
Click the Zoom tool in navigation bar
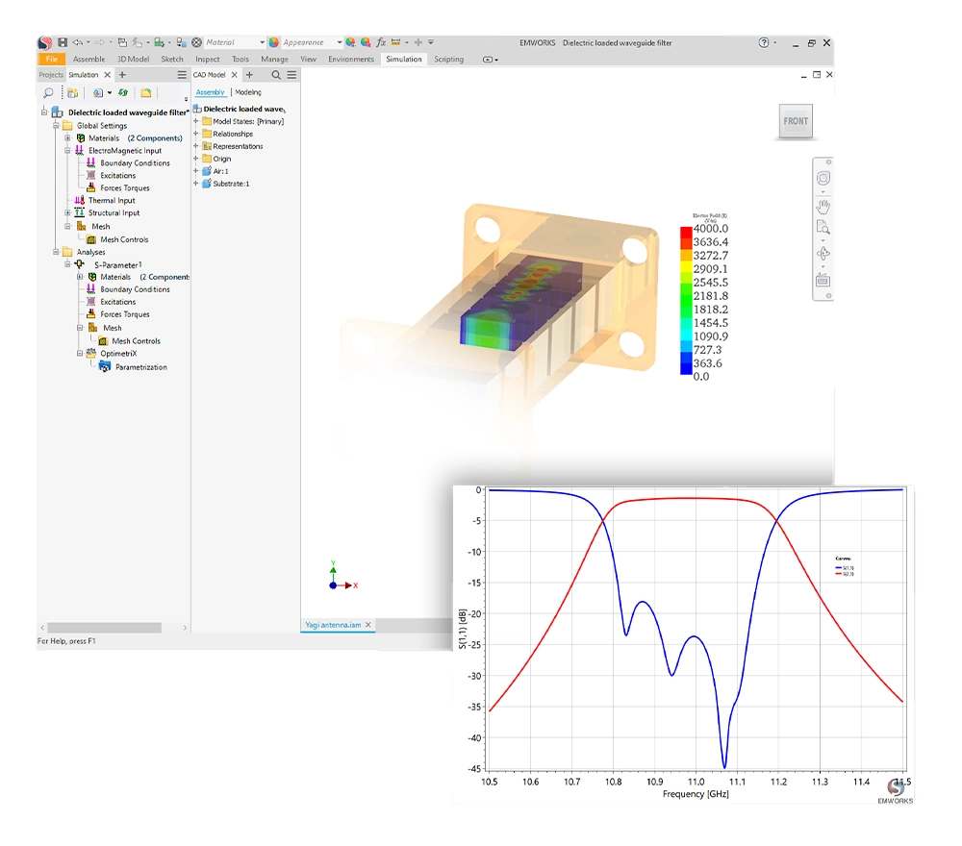point(823,228)
